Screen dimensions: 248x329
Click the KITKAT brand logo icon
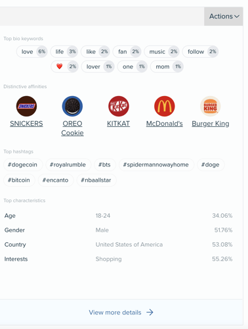(119, 106)
